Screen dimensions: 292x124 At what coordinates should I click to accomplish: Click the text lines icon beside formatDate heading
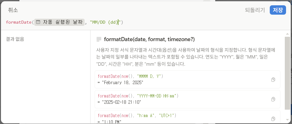coord(99,39)
